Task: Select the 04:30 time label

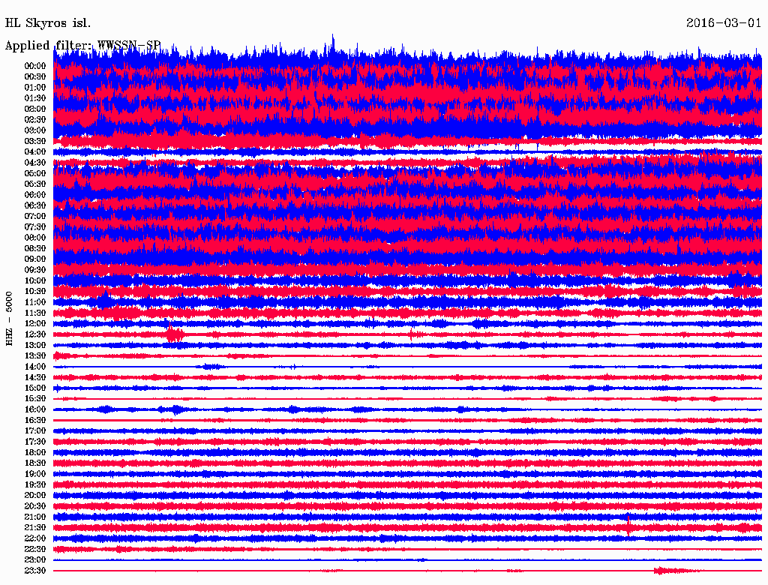Action: [35, 163]
